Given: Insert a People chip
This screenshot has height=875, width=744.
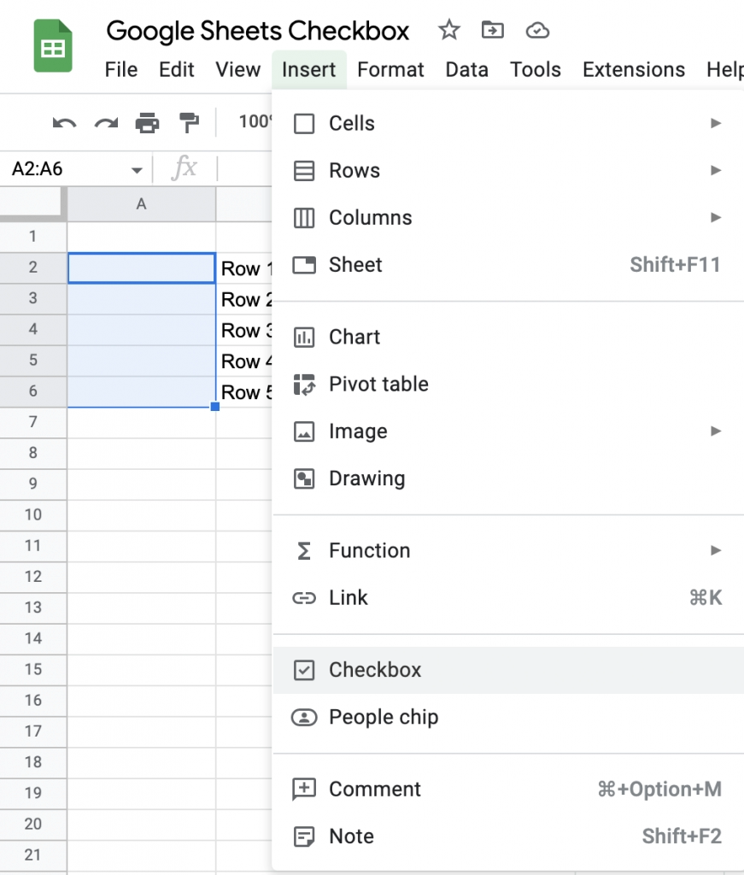Looking at the screenshot, I should click(383, 717).
